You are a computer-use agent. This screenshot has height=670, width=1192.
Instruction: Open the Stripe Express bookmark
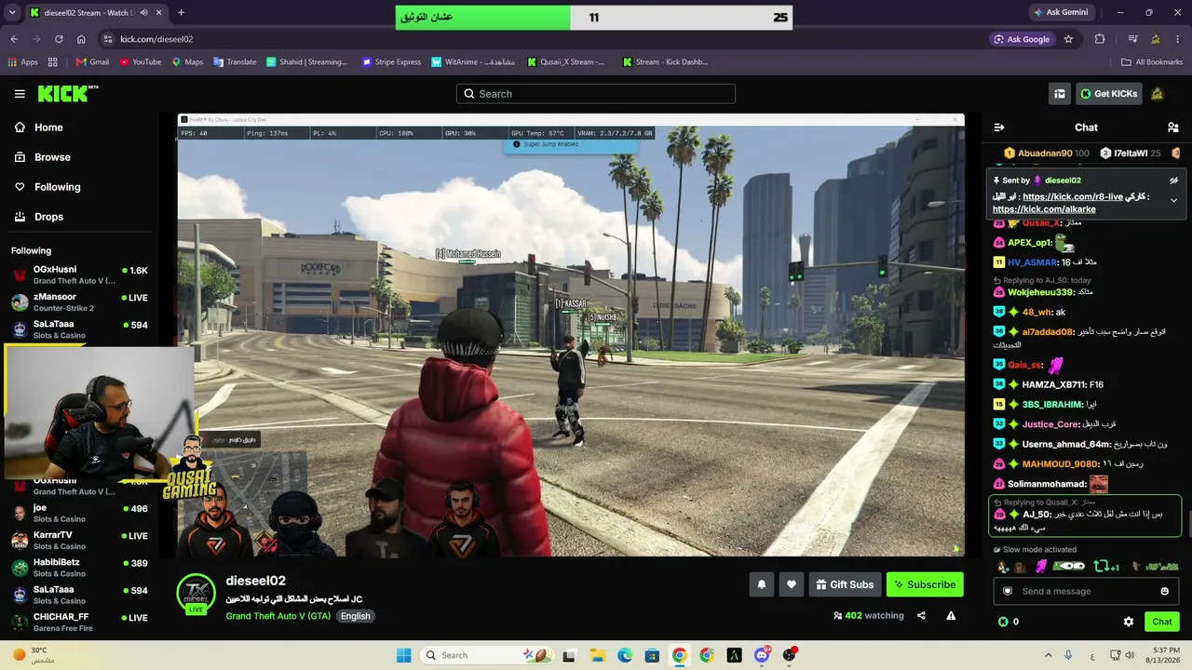click(391, 62)
